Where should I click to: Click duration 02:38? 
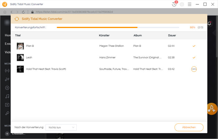[171, 57]
